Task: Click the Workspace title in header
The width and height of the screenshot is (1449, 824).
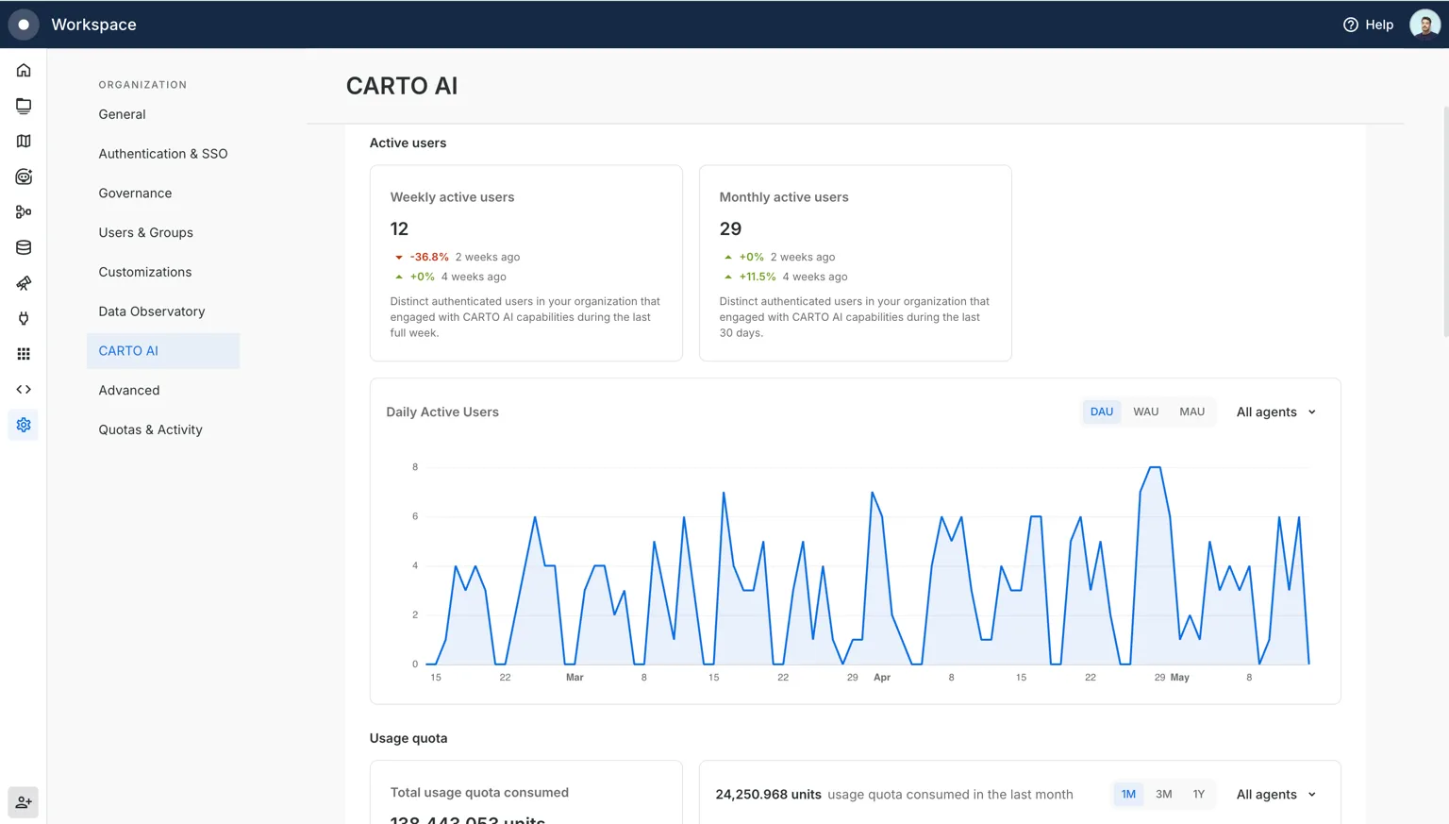Action: click(x=93, y=25)
